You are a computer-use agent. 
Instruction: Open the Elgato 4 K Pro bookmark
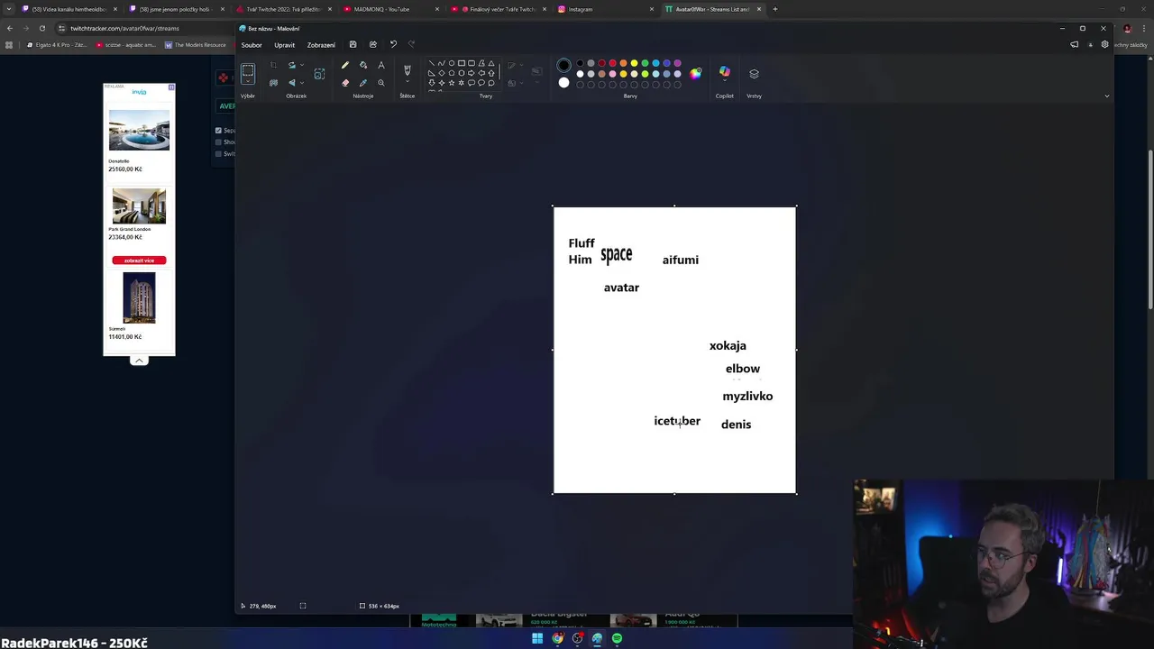click(58, 45)
